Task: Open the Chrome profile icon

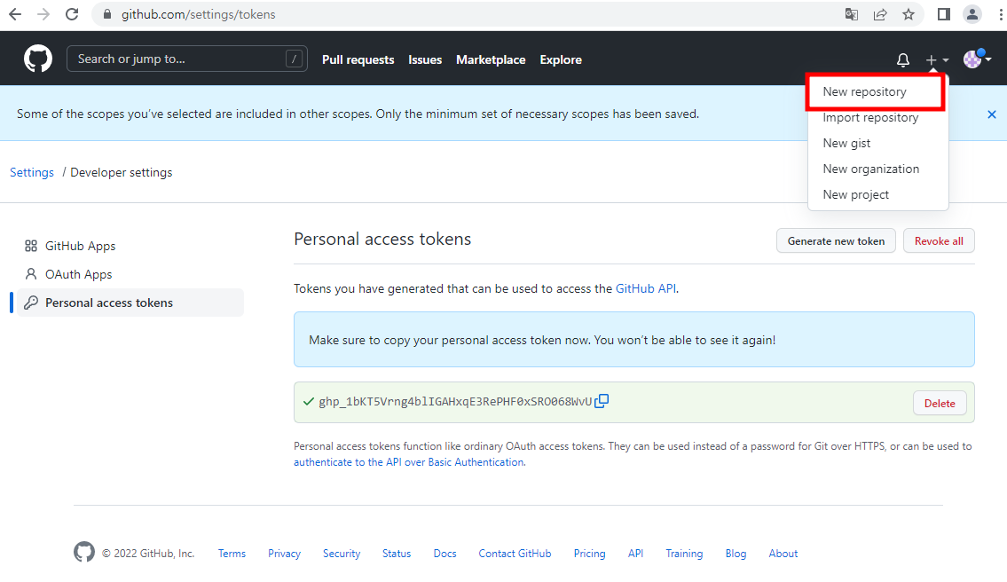Action: (x=972, y=14)
